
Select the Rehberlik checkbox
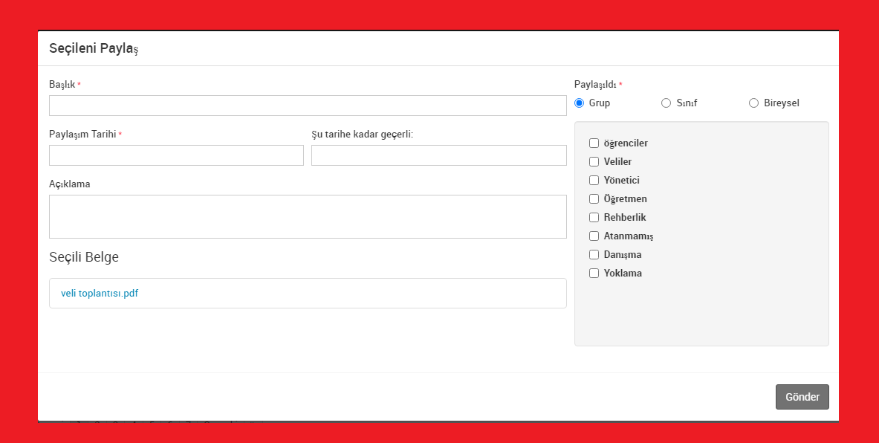pyautogui.click(x=594, y=218)
